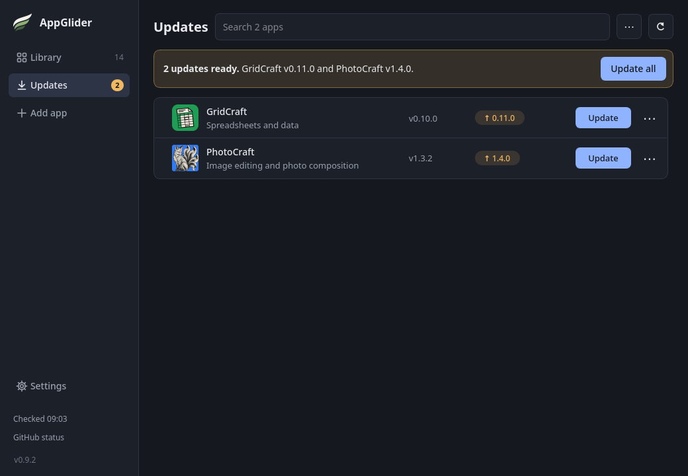
Task: Click the Updates page heading
Action: [x=181, y=26]
